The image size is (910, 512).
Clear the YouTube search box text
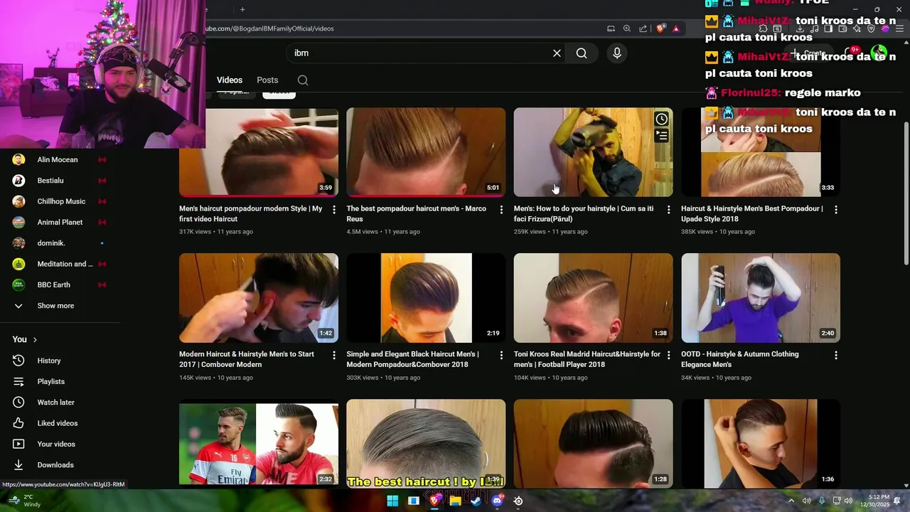pyautogui.click(x=557, y=53)
